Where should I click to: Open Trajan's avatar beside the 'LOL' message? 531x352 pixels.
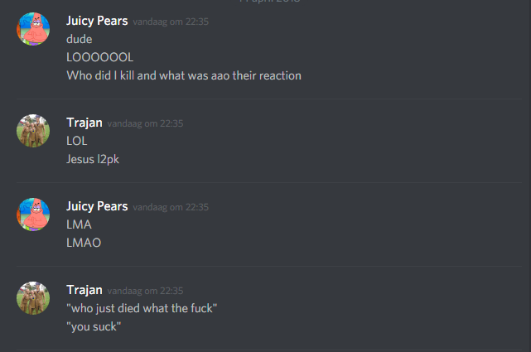(33, 131)
